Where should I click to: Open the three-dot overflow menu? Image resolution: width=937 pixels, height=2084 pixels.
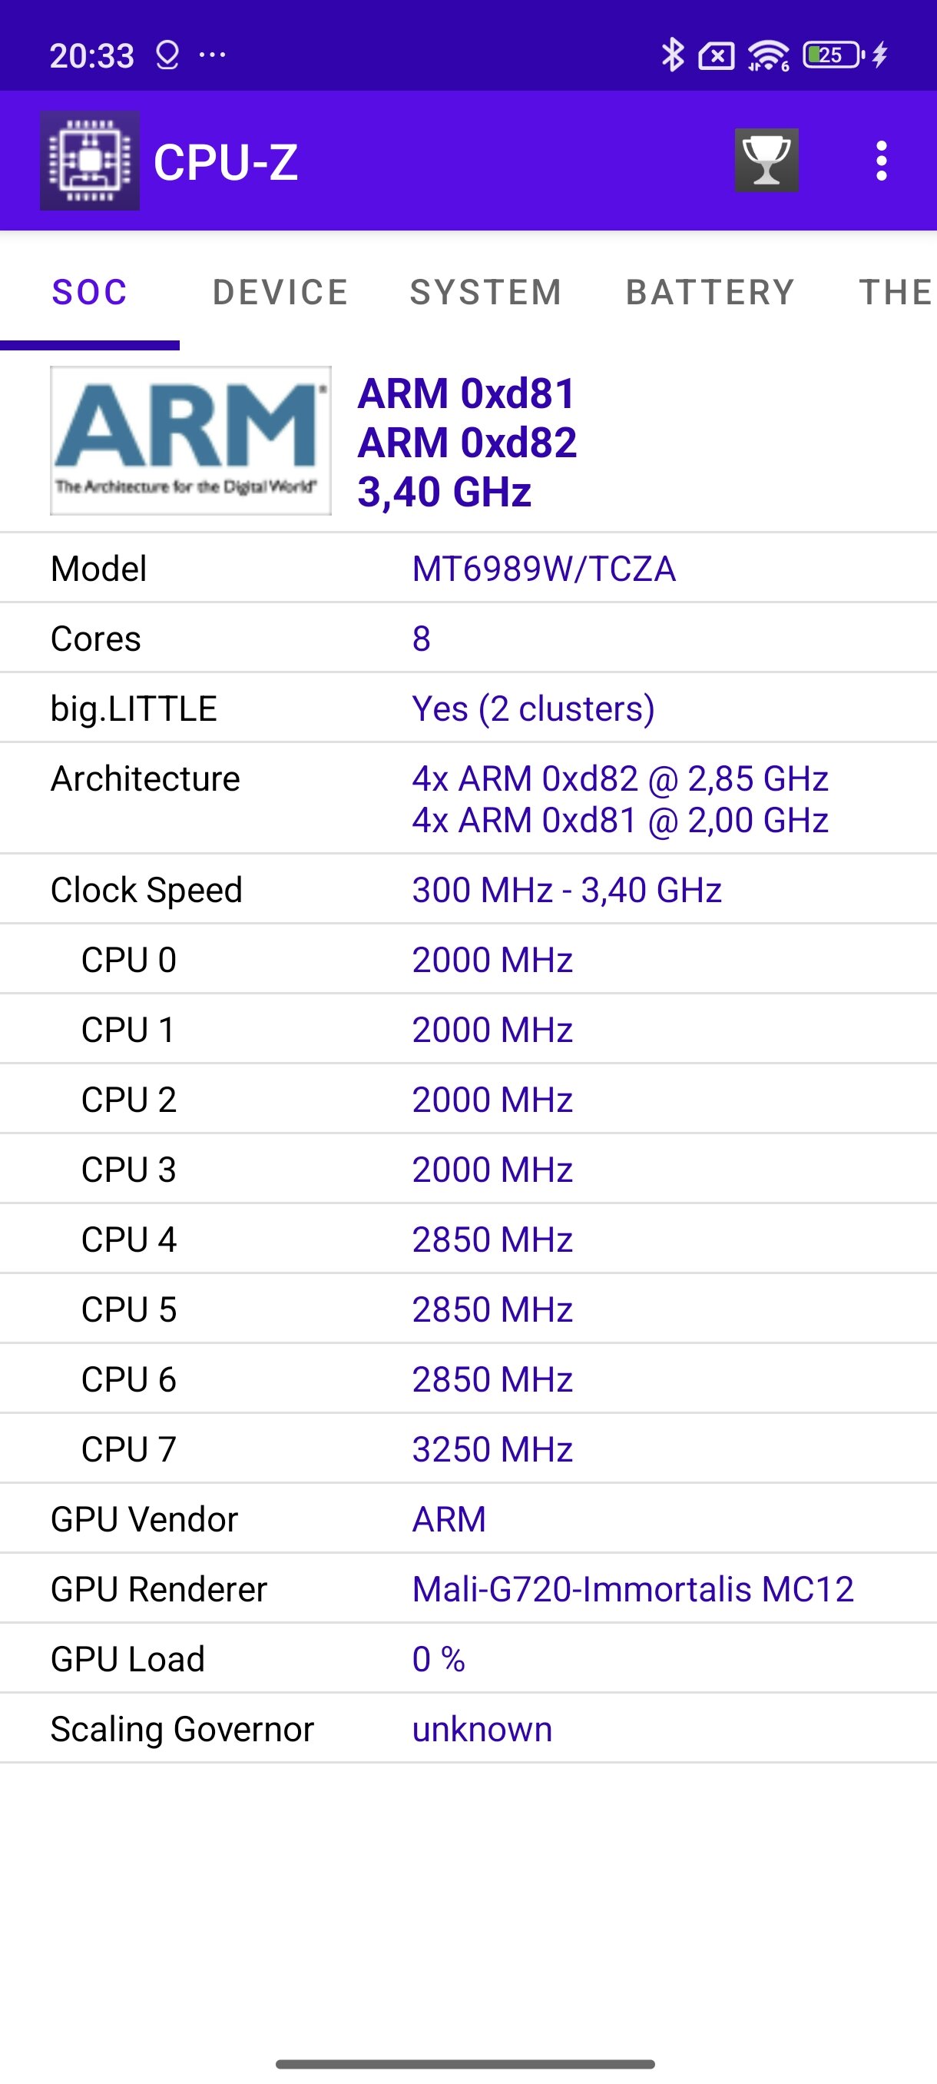[881, 161]
